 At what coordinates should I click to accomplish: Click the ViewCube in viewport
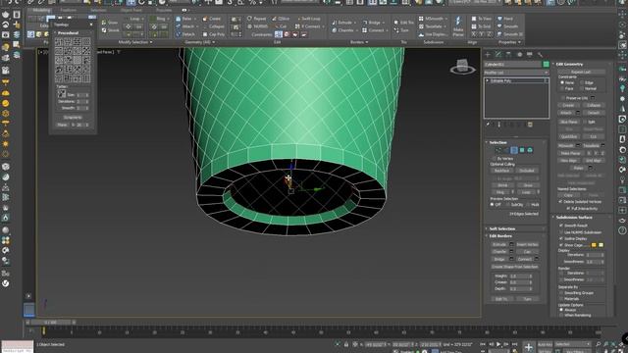tap(462, 67)
